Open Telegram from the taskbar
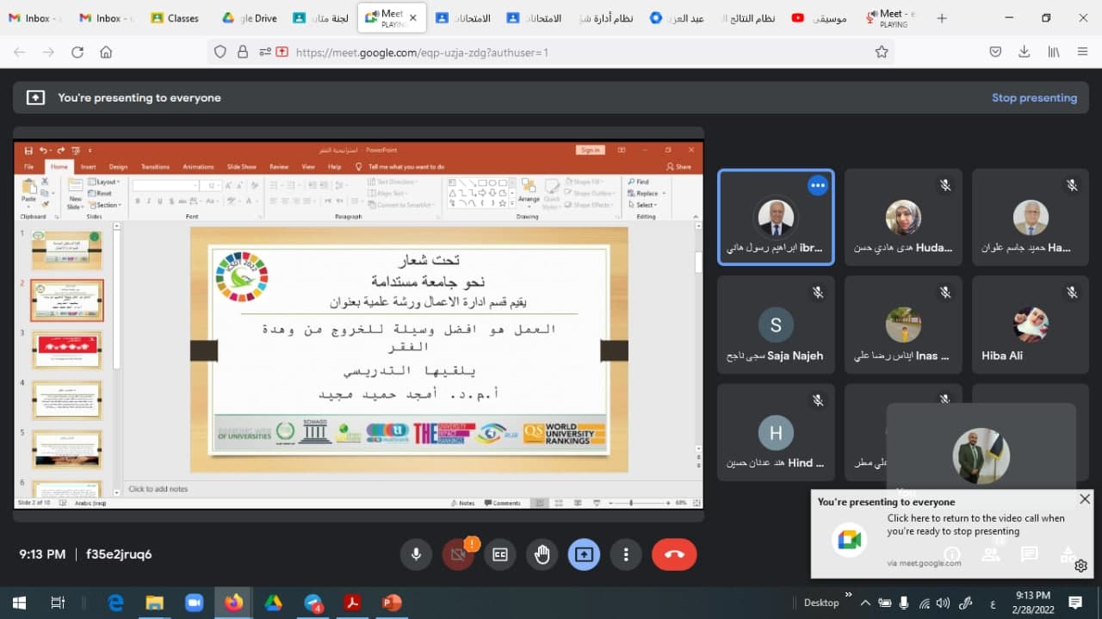This screenshot has height=619, width=1102. [313, 603]
